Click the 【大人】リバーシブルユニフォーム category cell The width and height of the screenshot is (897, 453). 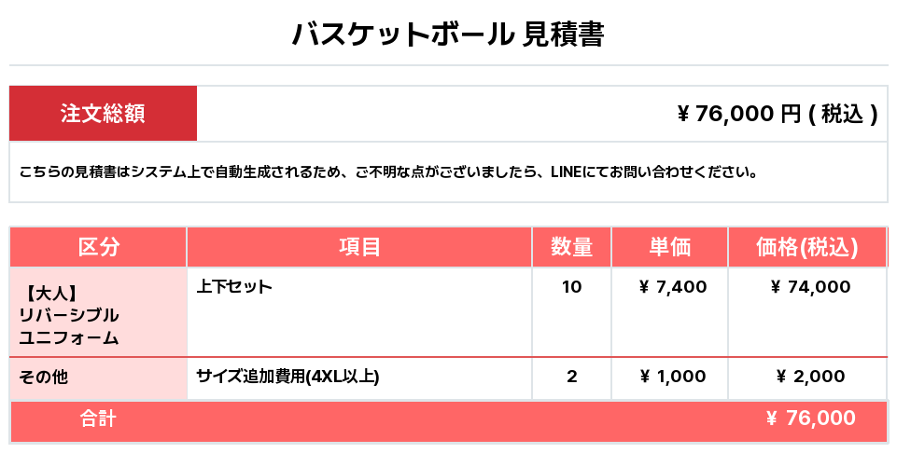98,312
